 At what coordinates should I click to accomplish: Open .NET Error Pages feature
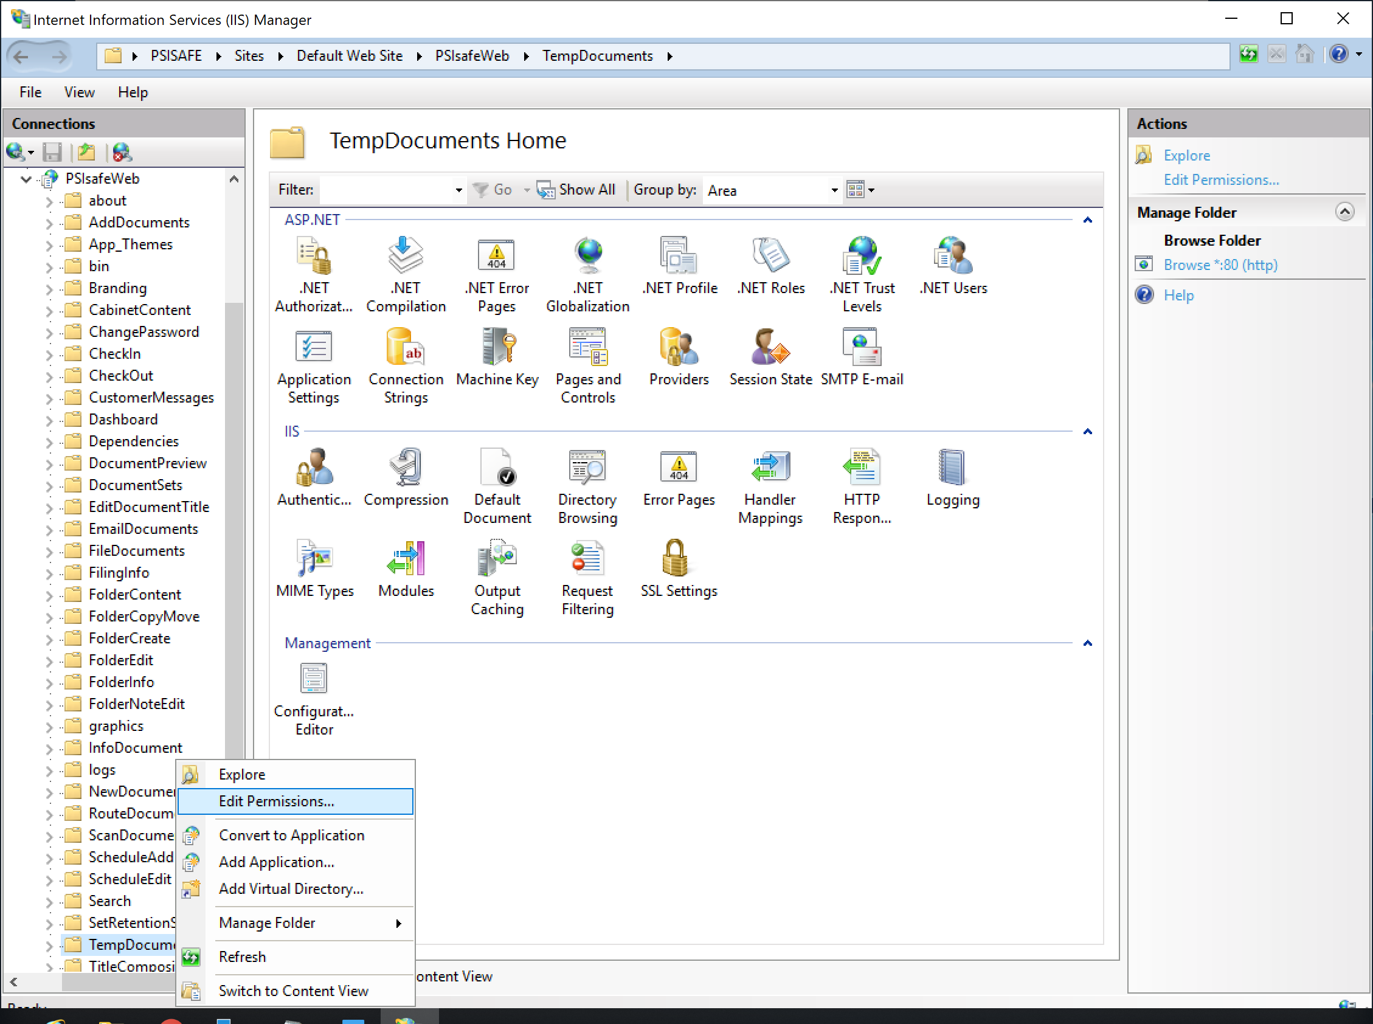[497, 274]
